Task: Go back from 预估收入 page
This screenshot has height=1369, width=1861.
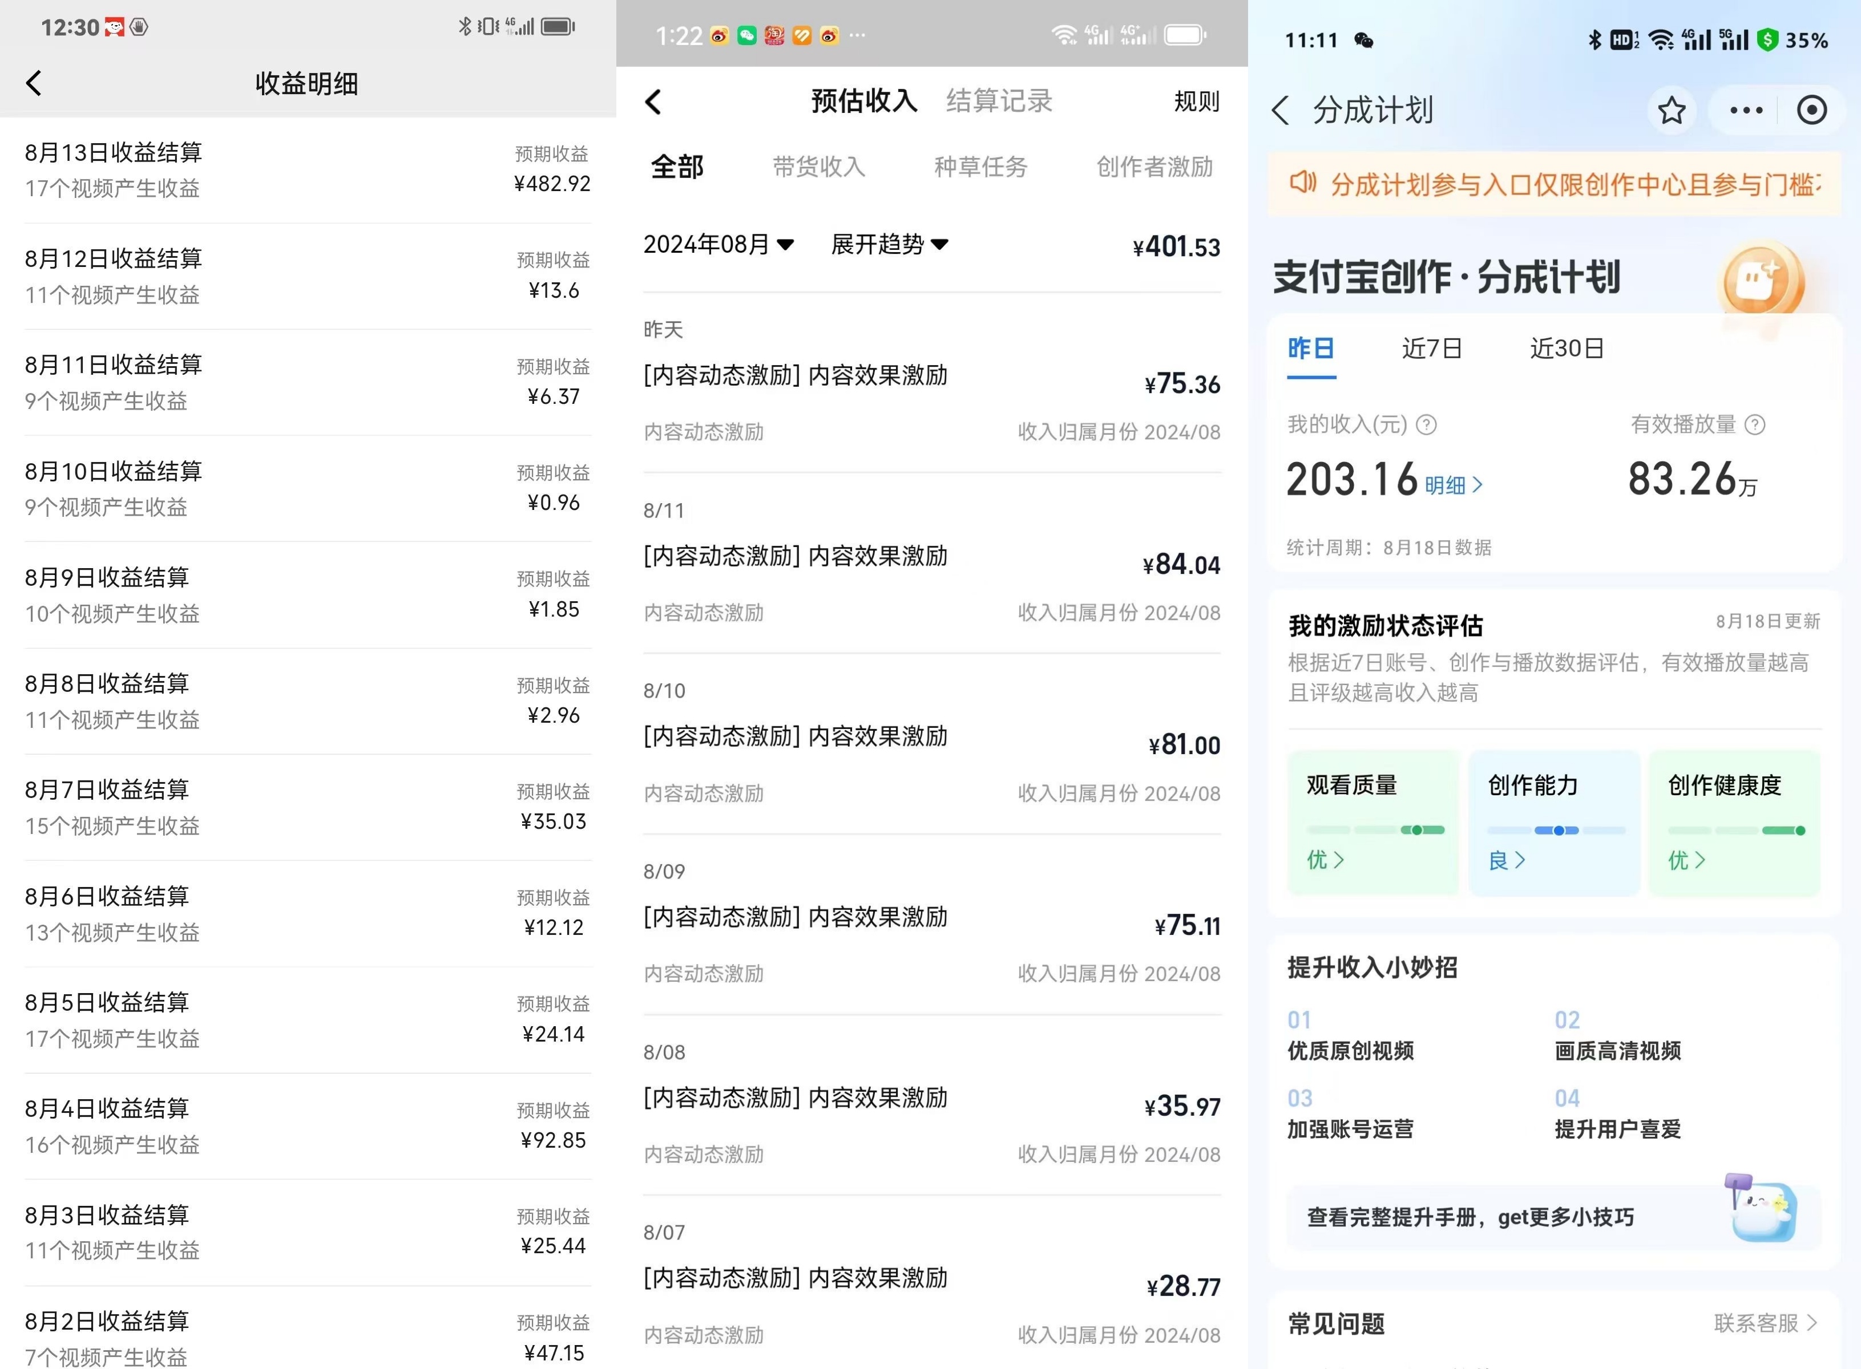Action: (653, 102)
